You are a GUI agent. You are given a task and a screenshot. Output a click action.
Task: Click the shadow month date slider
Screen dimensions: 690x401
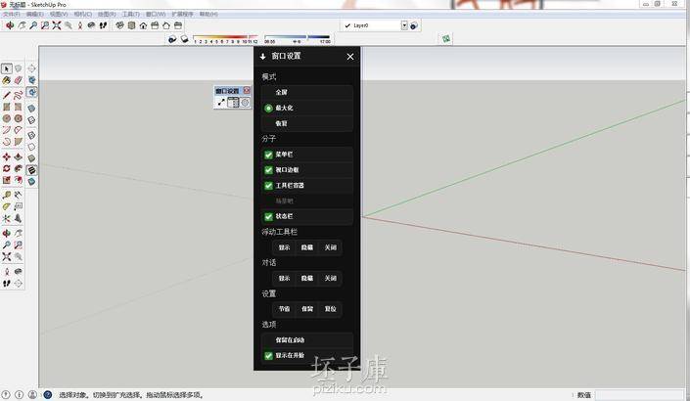225,39
